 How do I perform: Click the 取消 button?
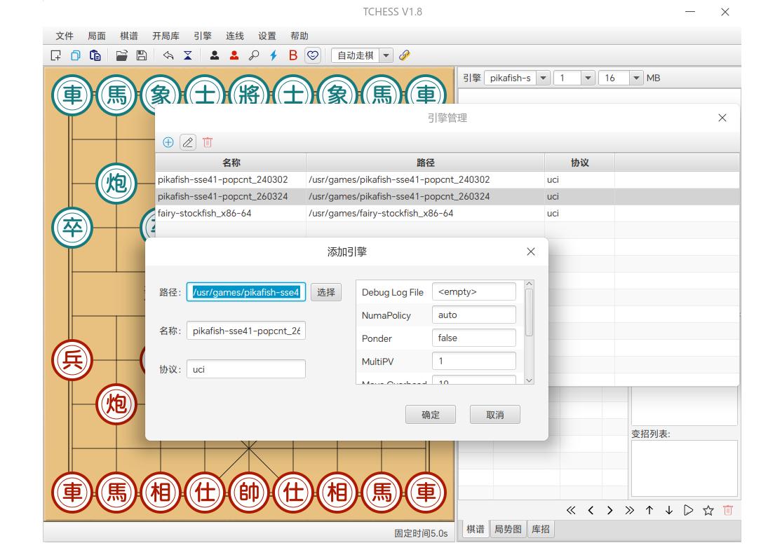click(x=494, y=415)
